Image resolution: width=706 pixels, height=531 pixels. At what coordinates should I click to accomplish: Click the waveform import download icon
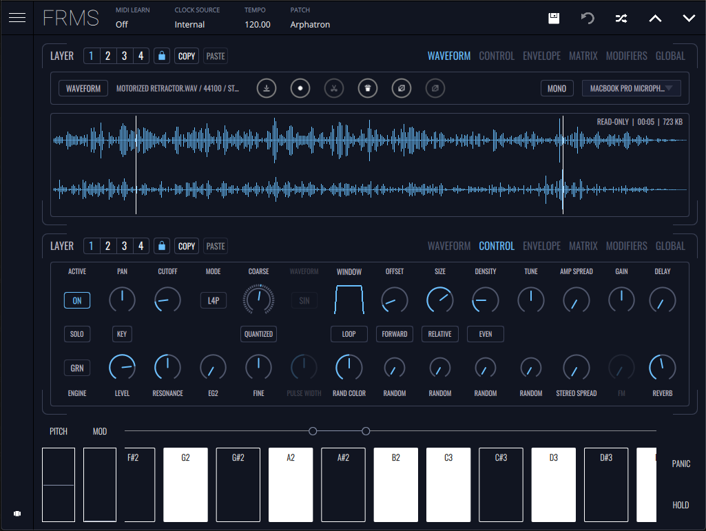pyautogui.click(x=267, y=89)
